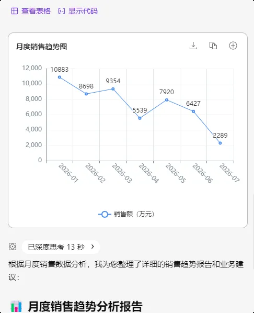Click the y-axis value 12,000
The height and width of the screenshot is (313, 254).
click(x=32, y=68)
